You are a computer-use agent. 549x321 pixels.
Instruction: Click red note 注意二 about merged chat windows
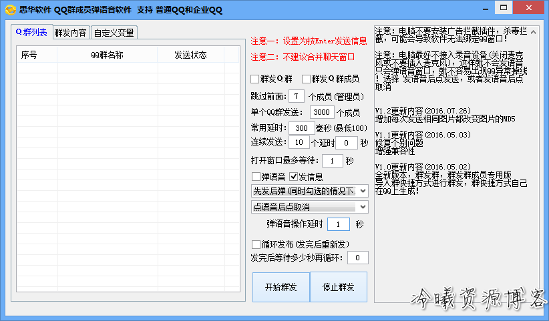303,57
